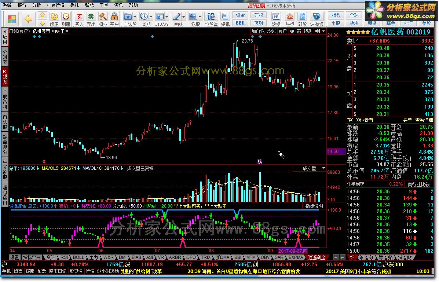Expand the 周期 period dropdown arrow
Screen dimensions: 439x282
click(151, 17)
